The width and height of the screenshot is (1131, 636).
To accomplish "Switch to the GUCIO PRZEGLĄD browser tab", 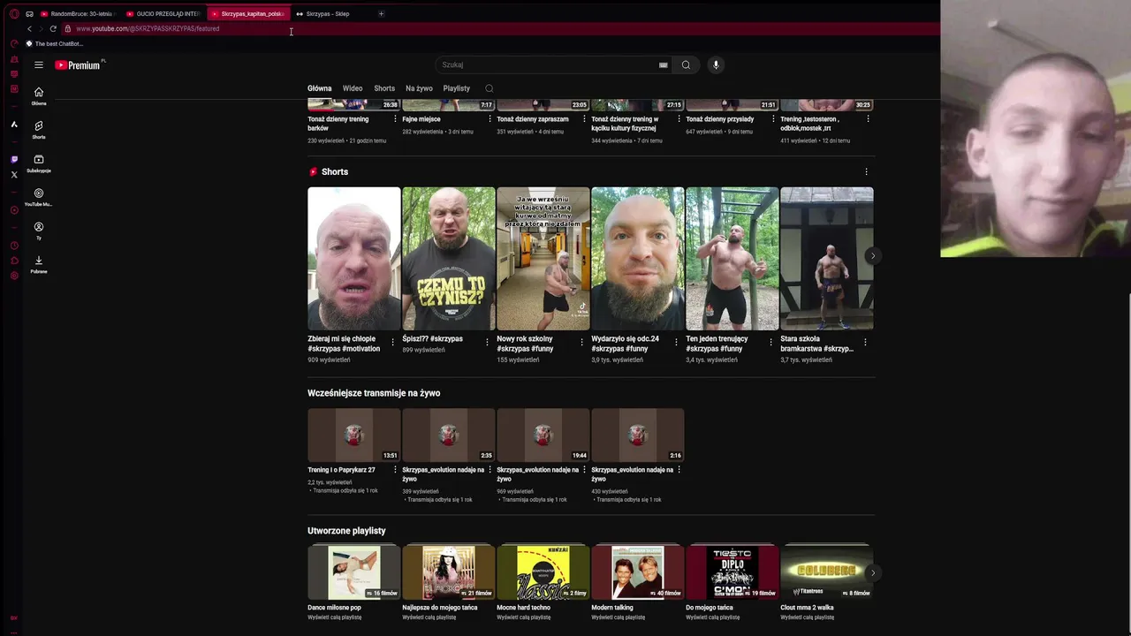I will 163,13.
